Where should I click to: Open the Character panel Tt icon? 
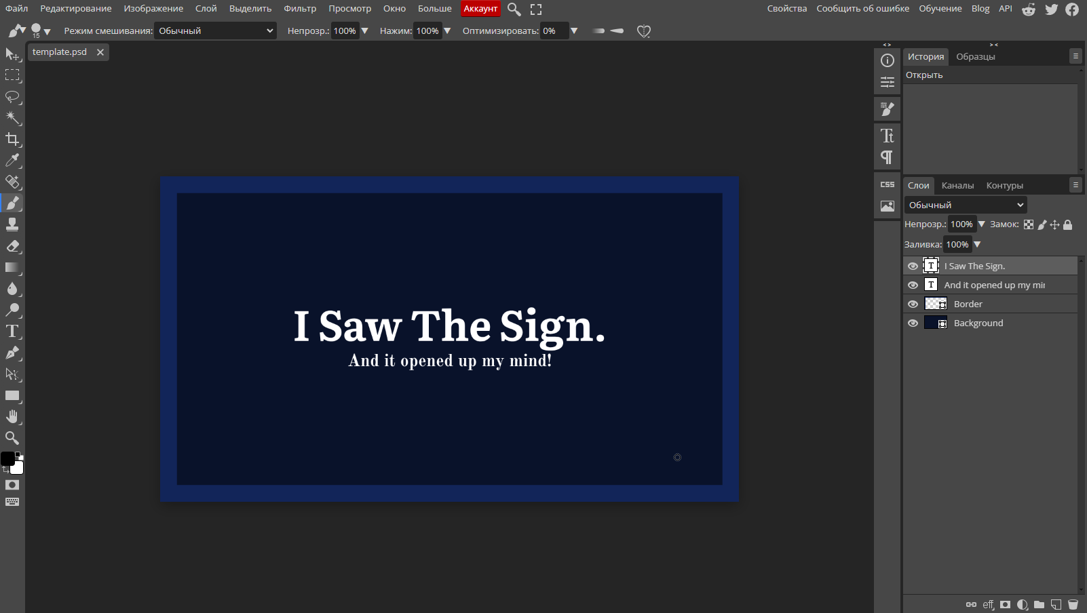(888, 136)
